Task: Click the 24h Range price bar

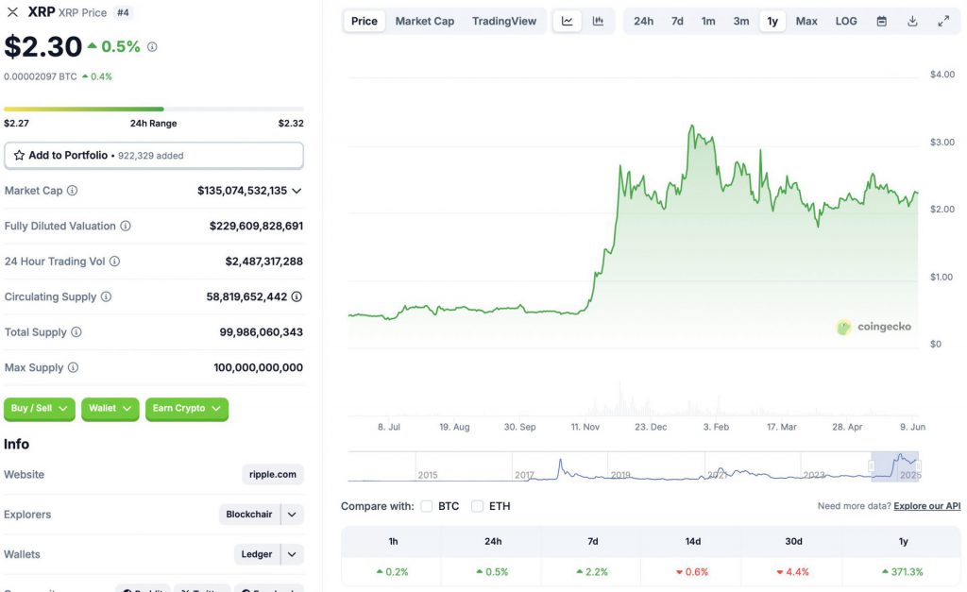Action: tap(154, 110)
